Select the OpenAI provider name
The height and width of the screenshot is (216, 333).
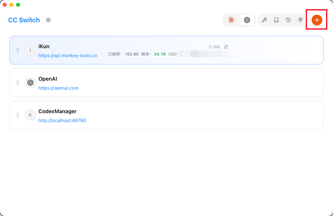tap(48, 79)
